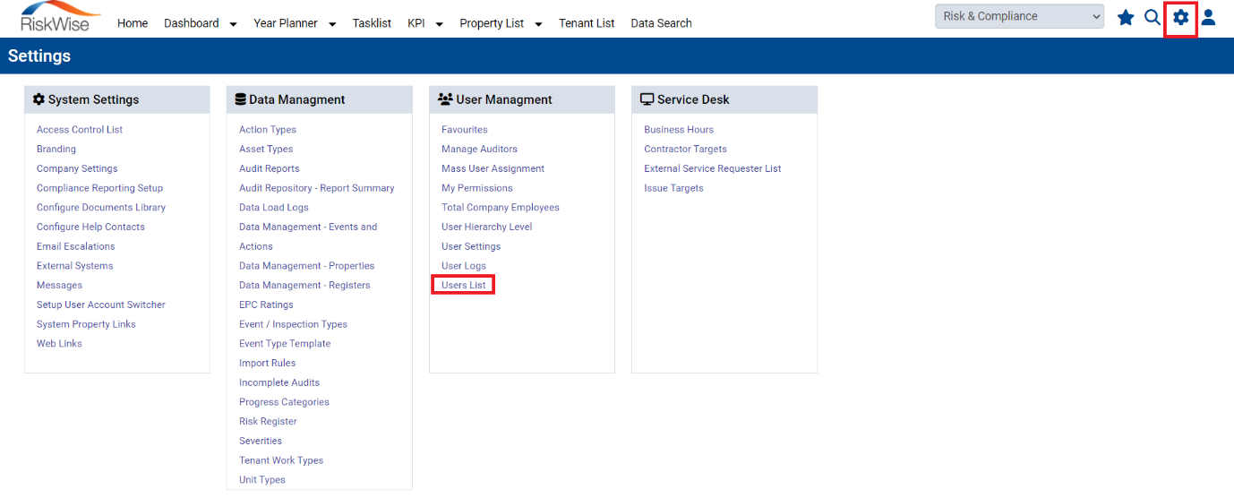Go to Home in the top menu
The height and width of the screenshot is (498, 1234).
pos(133,23)
